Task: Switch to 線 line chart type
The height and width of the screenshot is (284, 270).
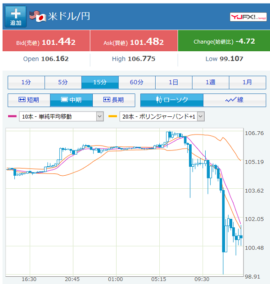Action: [x=234, y=100]
